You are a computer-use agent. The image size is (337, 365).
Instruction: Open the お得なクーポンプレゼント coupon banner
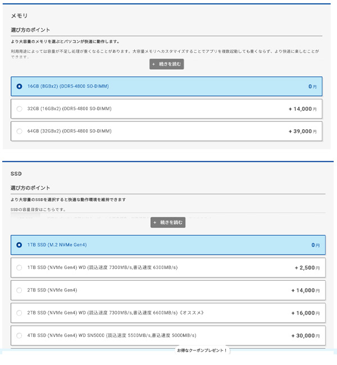tap(202, 350)
